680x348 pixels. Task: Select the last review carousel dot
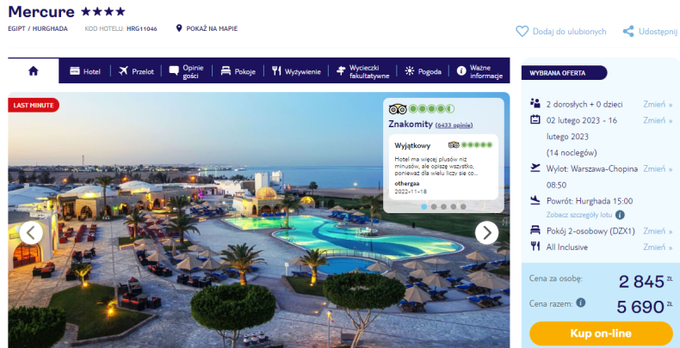coord(463,207)
